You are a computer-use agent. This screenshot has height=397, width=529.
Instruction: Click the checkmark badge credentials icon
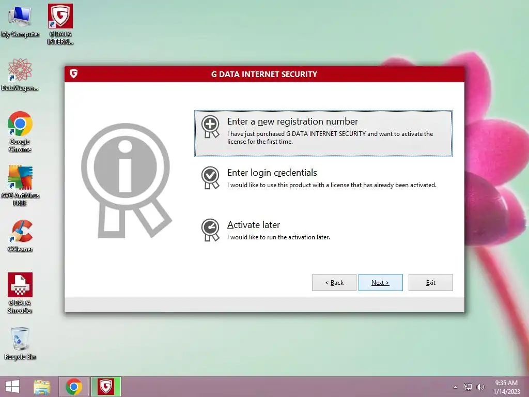pyautogui.click(x=210, y=178)
